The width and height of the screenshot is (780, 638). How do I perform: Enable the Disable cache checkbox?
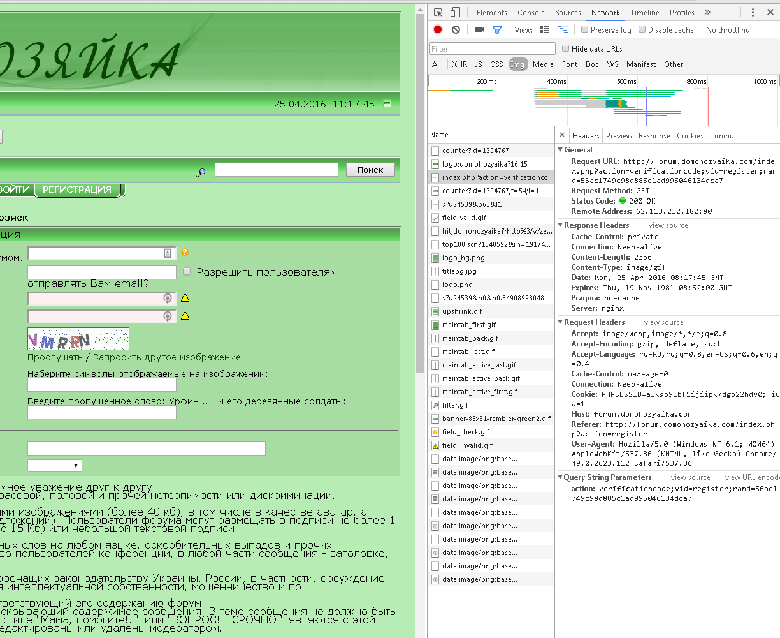642,29
